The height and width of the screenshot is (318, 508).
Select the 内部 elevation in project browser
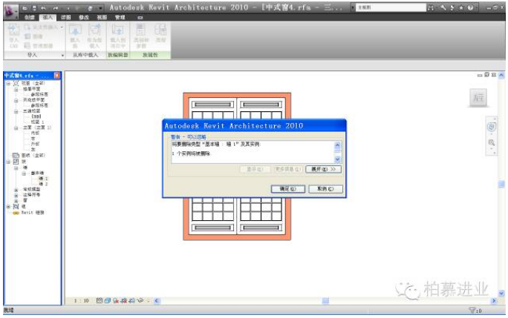click(35, 133)
